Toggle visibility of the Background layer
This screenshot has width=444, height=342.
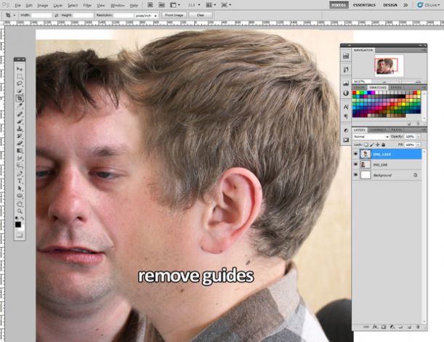356,175
